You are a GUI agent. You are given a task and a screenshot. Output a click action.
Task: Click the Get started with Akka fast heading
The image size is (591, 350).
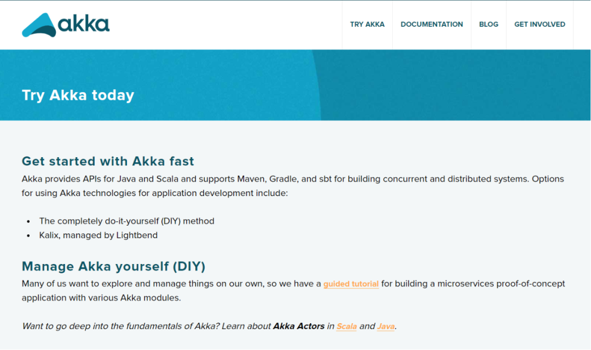tap(108, 161)
